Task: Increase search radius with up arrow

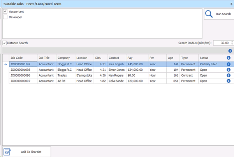Action: pos(232,42)
